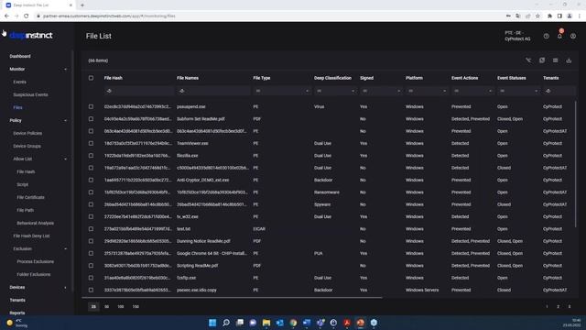Bookmark this page with the star icon
The height and width of the screenshot is (330, 586).
[537, 16]
